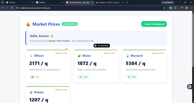Open the Chrome profile avatar

pos(187,8)
